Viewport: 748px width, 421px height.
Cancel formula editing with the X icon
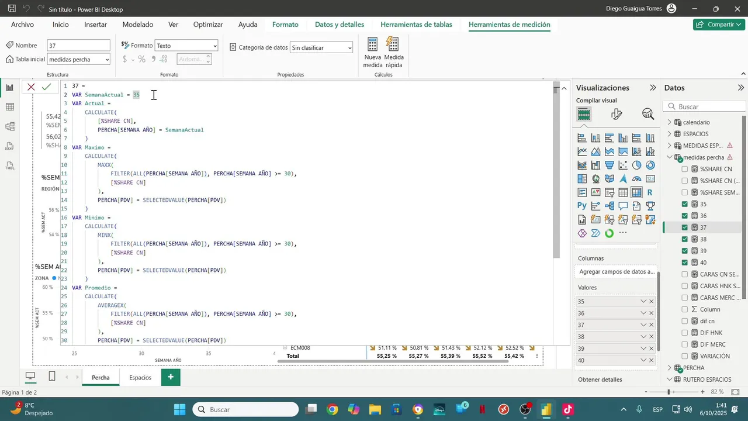coord(31,87)
